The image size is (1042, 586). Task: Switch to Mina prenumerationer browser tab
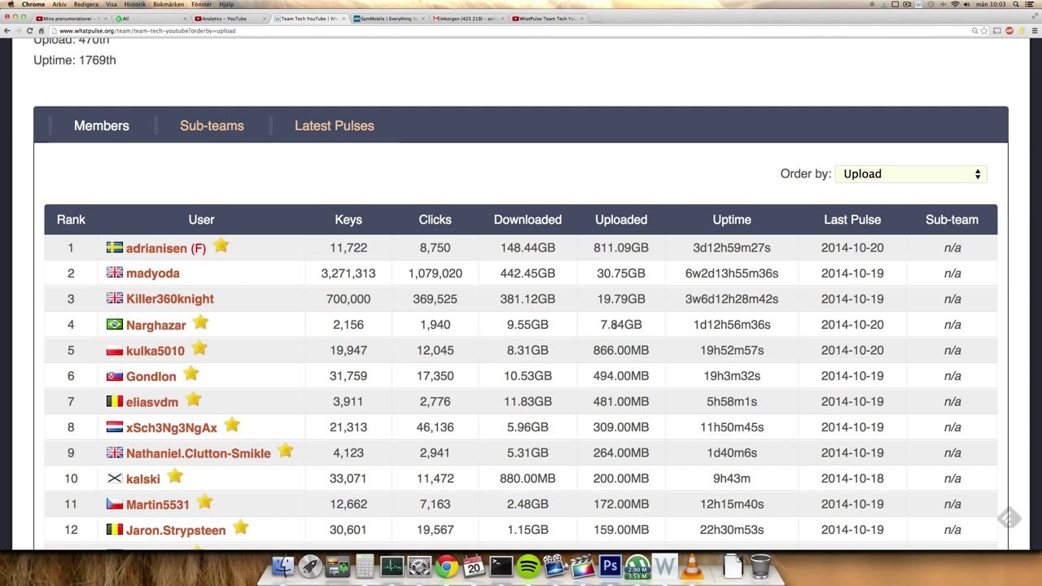pyautogui.click(x=72, y=18)
